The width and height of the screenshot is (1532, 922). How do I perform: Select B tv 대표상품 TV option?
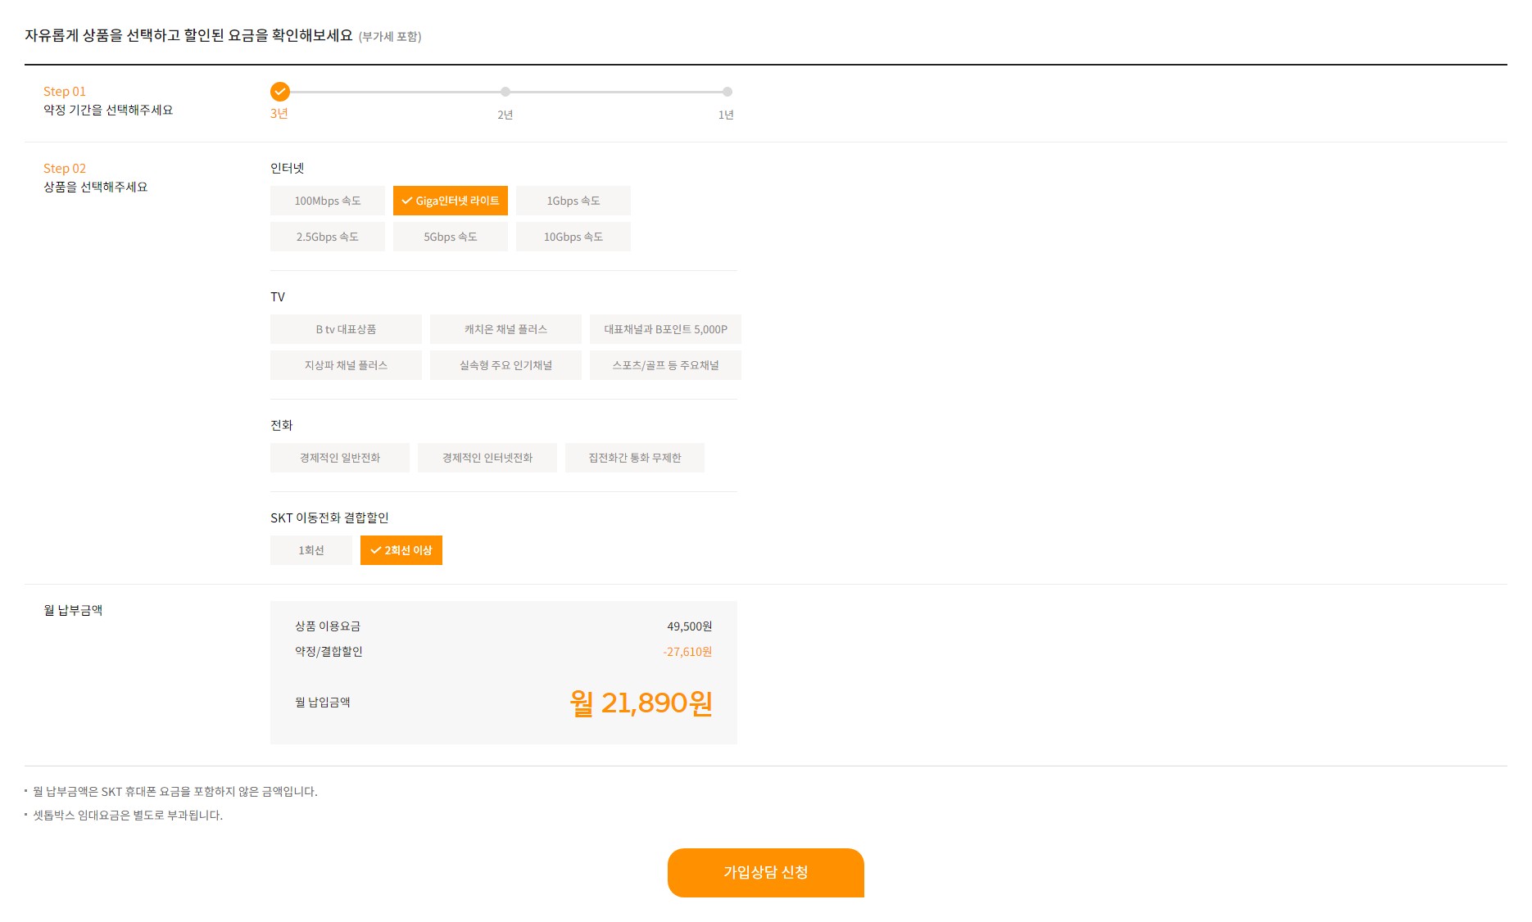[346, 329]
